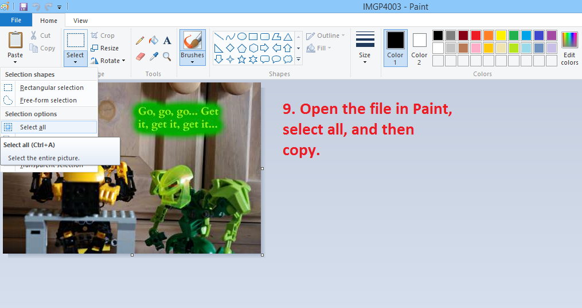
Task: Open the Paste dropdown arrow
Action: [x=15, y=62]
